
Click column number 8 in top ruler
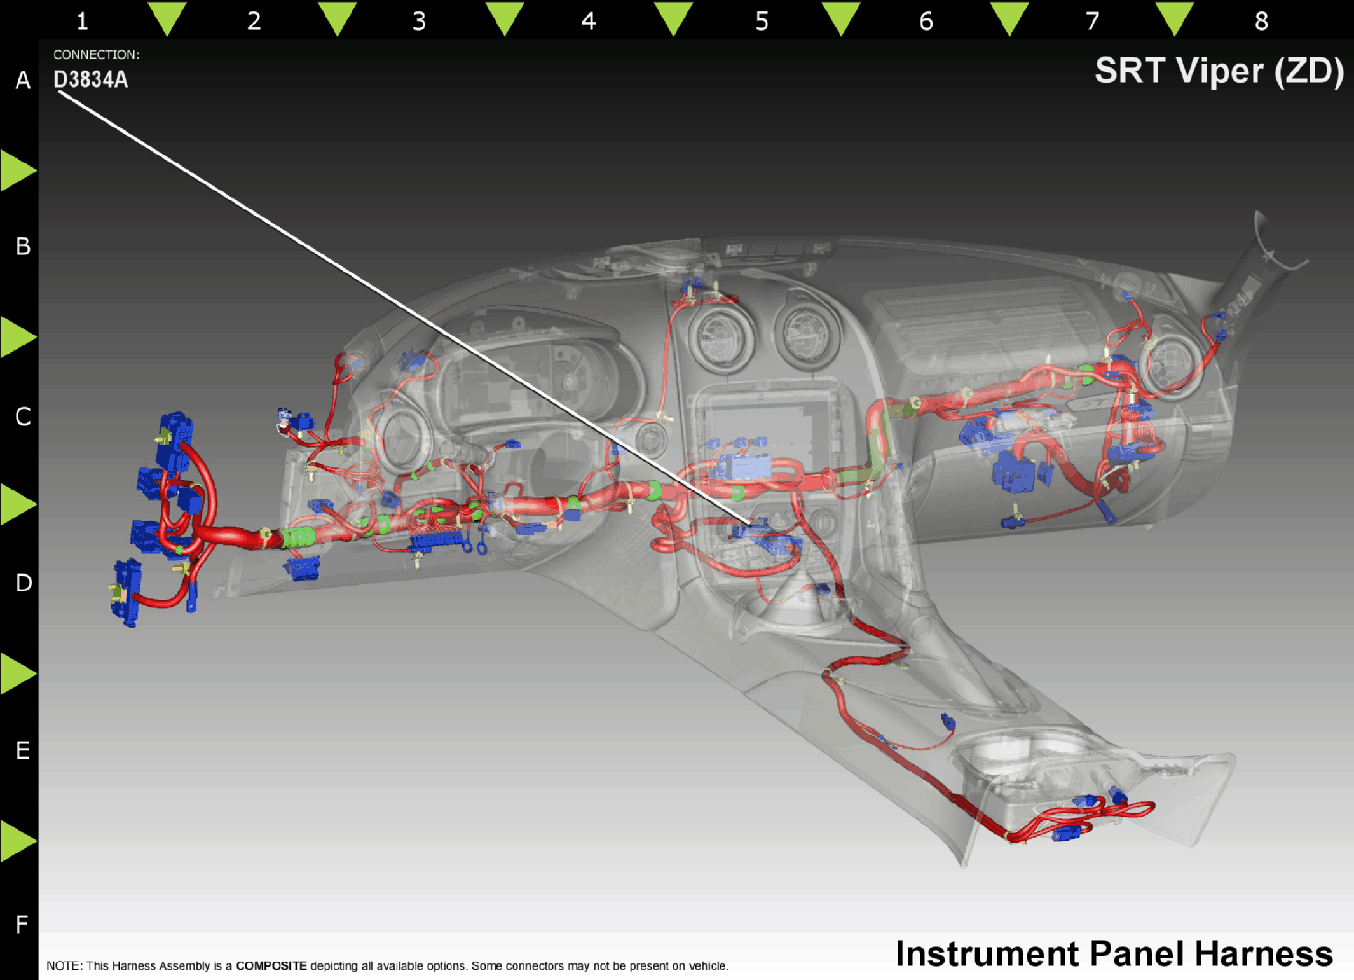tap(1261, 22)
